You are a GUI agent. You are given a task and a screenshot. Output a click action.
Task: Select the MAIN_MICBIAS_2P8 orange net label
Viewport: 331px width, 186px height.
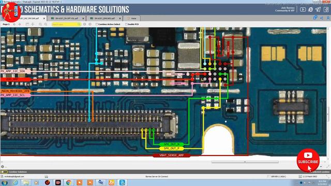pyautogui.click(x=16, y=91)
